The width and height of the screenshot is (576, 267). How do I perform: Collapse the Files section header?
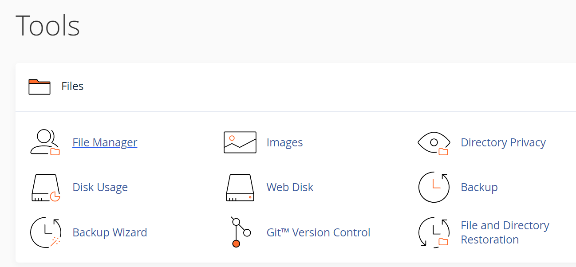coord(296,86)
